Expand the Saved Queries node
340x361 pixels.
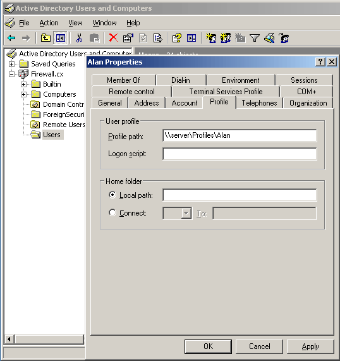(11, 64)
